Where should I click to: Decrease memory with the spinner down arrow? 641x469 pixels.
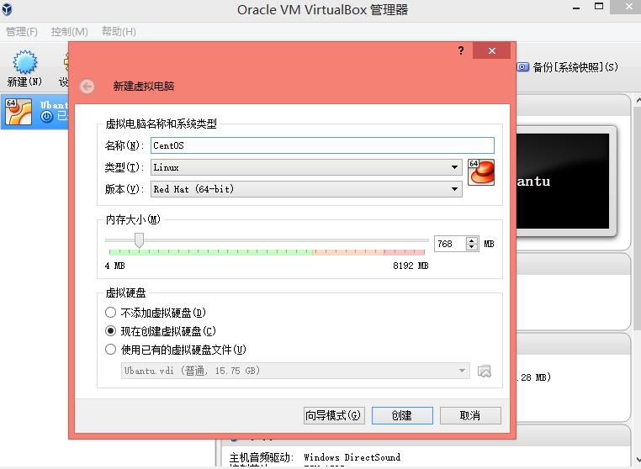tap(472, 247)
